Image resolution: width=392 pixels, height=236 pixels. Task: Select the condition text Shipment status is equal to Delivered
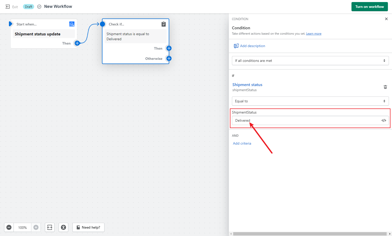pos(136,36)
